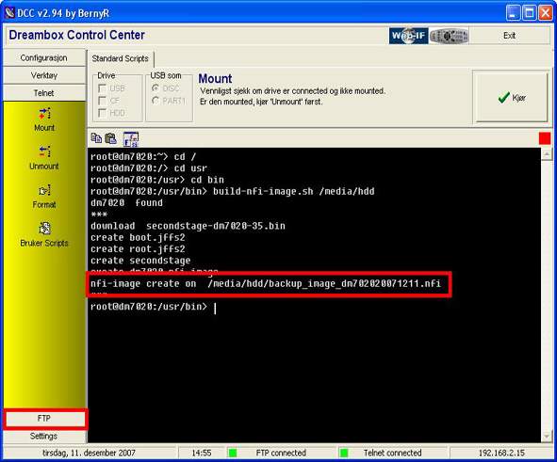557x462 pixels.
Task: Click the IP address 192.168.2.15 status
Action: [501, 453]
